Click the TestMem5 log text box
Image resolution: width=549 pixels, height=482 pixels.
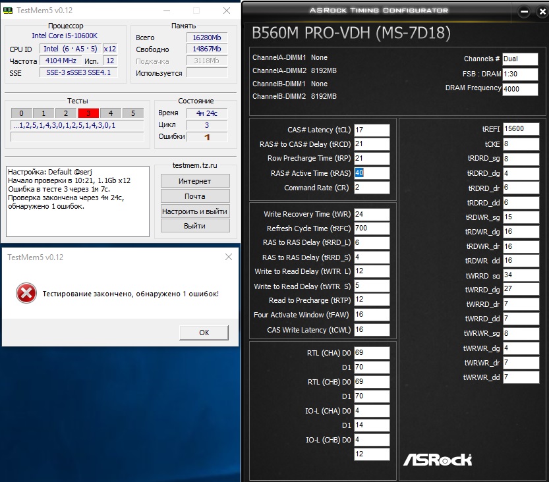point(78,201)
